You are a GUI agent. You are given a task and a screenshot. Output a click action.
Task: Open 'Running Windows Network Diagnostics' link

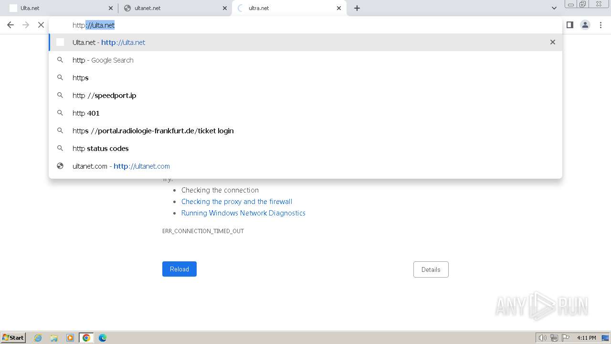[x=243, y=213]
